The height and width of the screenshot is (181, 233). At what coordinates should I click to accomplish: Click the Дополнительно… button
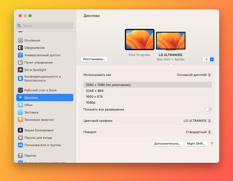(167, 144)
